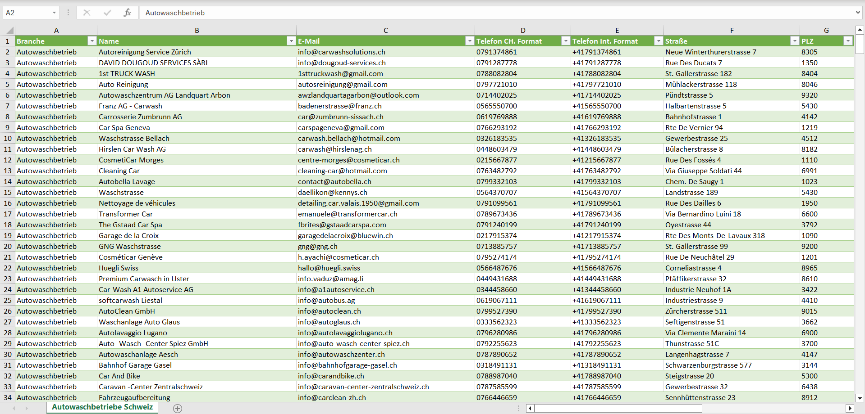Open the Name Box dropdown arrow
The width and height of the screenshot is (865, 414).
[54, 13]
